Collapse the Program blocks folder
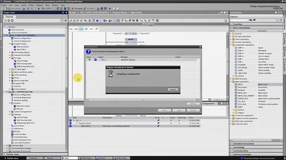This screenshot has height=160, width=286. coord(10,44)
